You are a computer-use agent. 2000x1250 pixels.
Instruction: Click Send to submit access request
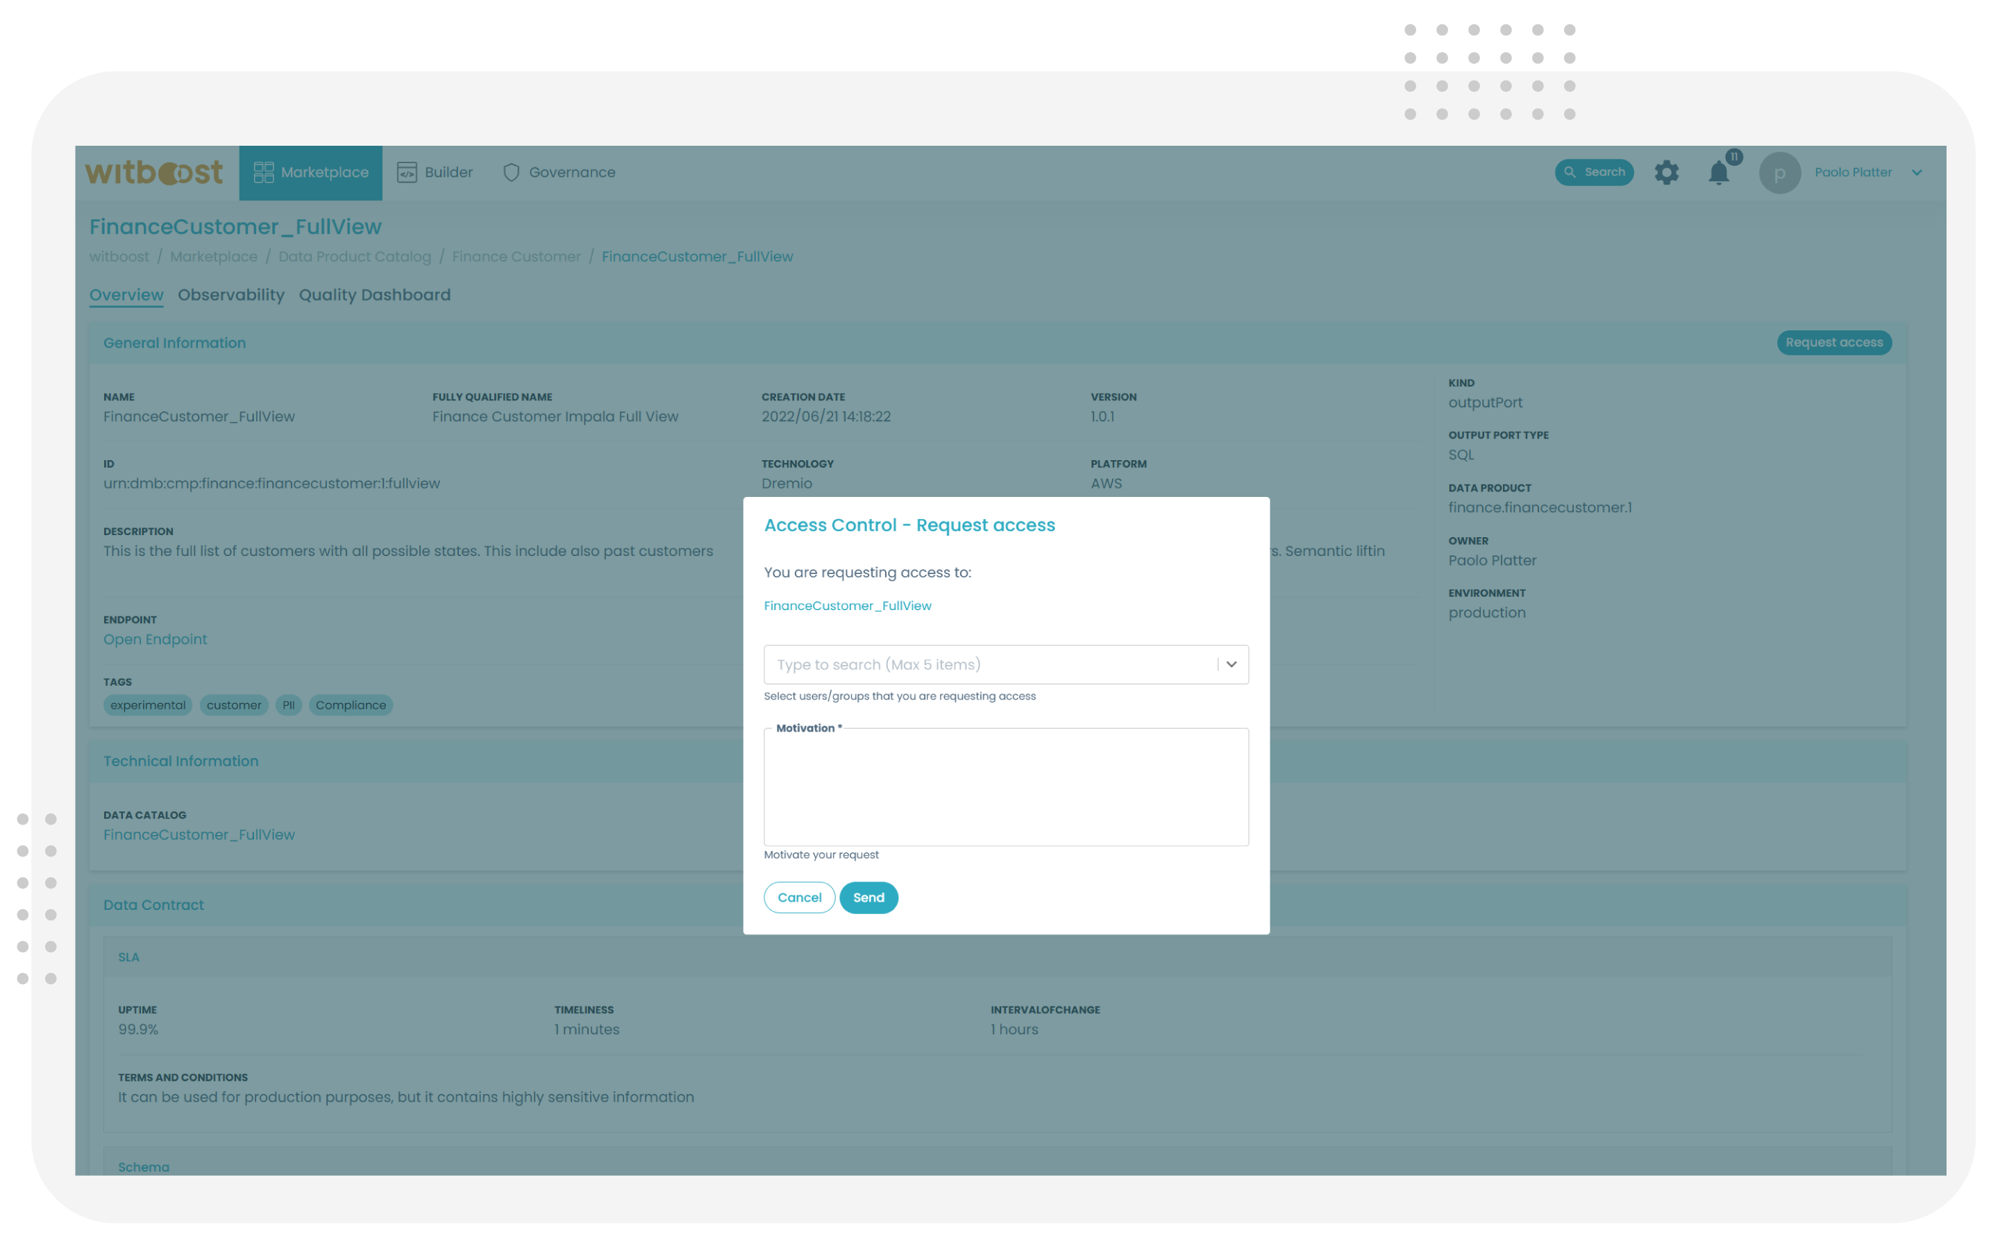tap(868, 897)
